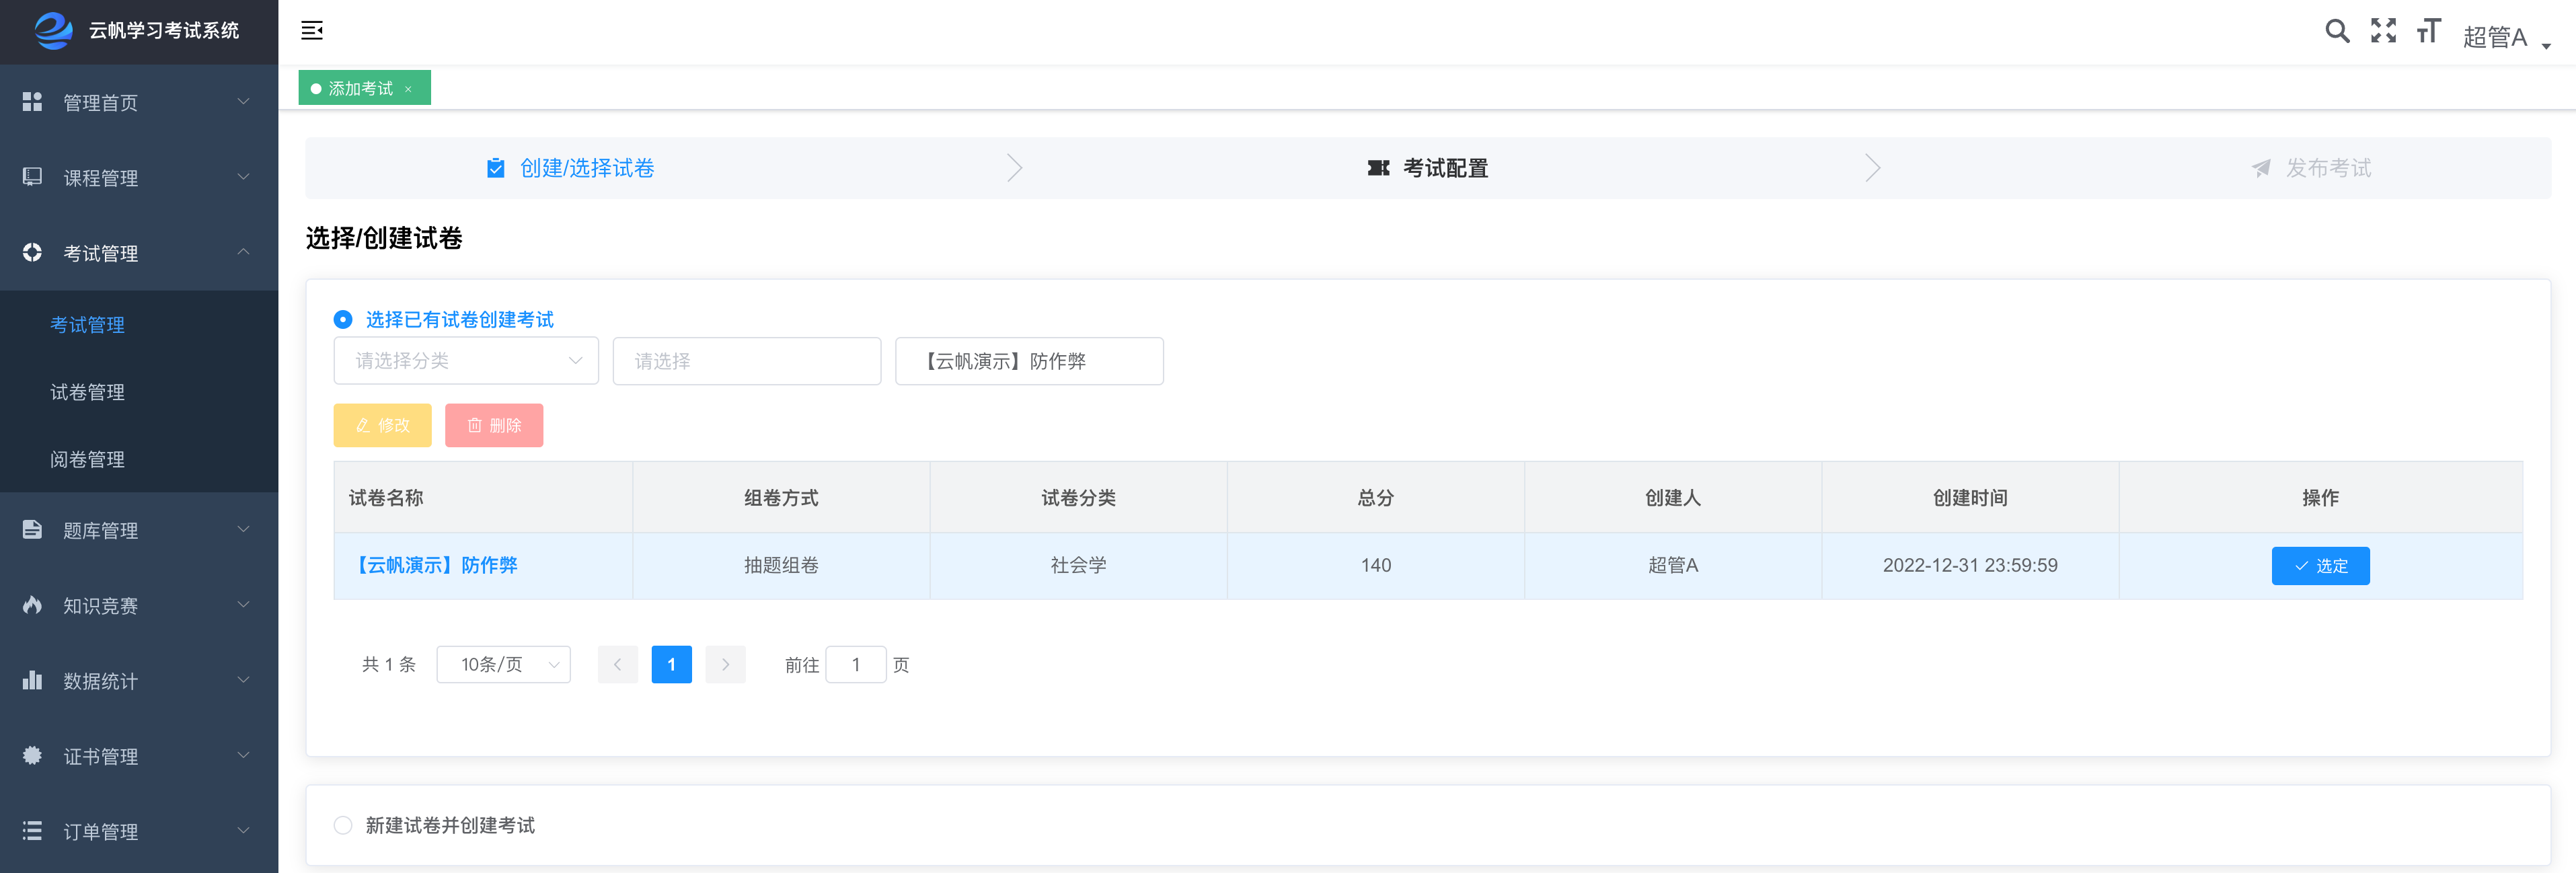Click the 数据统计 bar chart icon
Image resolution: width=2576 pixels, height=873 pixels.
tap(32, 680)
